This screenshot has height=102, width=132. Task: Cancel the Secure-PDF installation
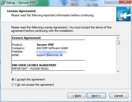(119, 96)
